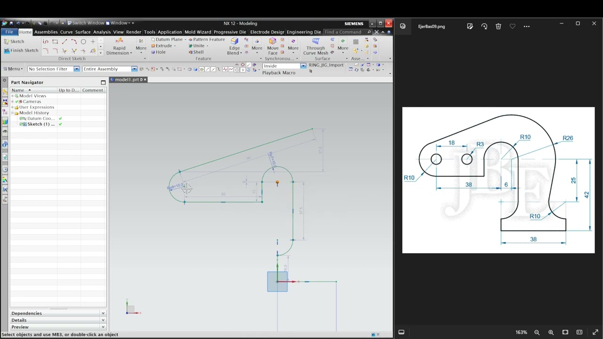Zoom in with the photo viewer magnifier

(551, 332)
